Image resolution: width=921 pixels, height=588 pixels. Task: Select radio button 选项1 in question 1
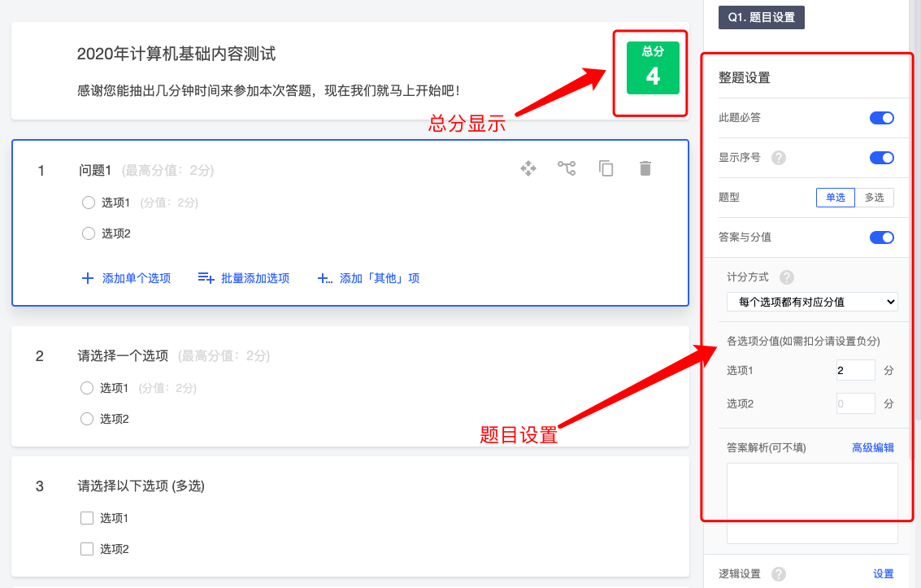(89, 203)
